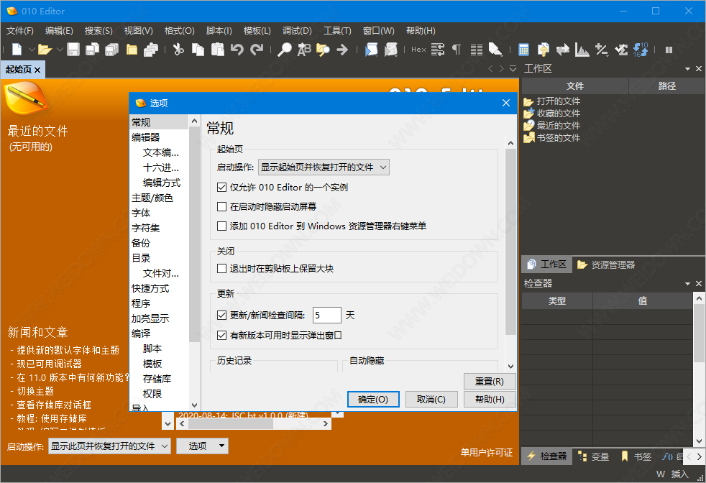Click the Goto arrow icon
The image size is (706, 483).
tap(342, 49)
